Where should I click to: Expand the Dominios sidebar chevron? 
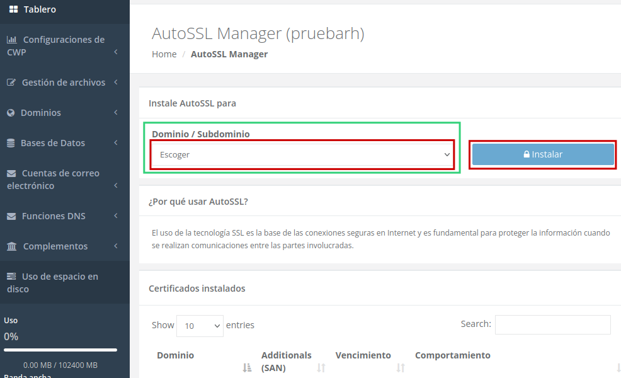117,113
